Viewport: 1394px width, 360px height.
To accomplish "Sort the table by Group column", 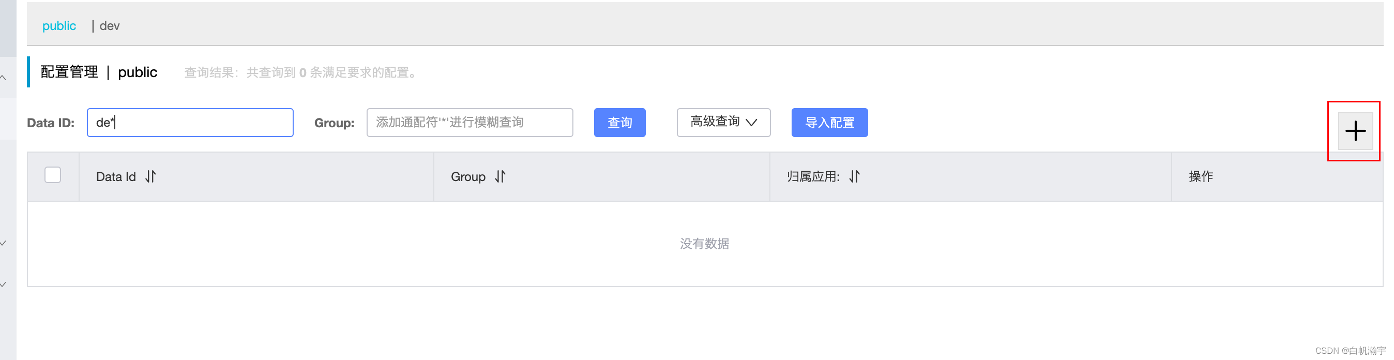I will (x=501, y=176).
